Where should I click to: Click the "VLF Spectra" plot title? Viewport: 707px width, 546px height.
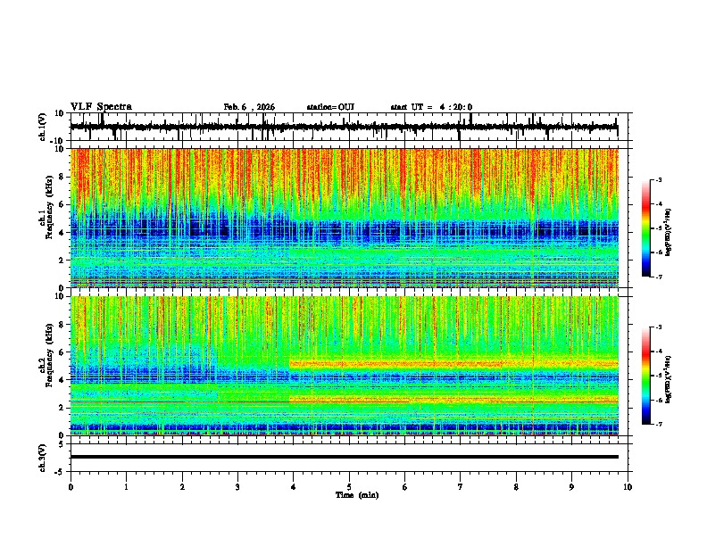click(101, 107)
